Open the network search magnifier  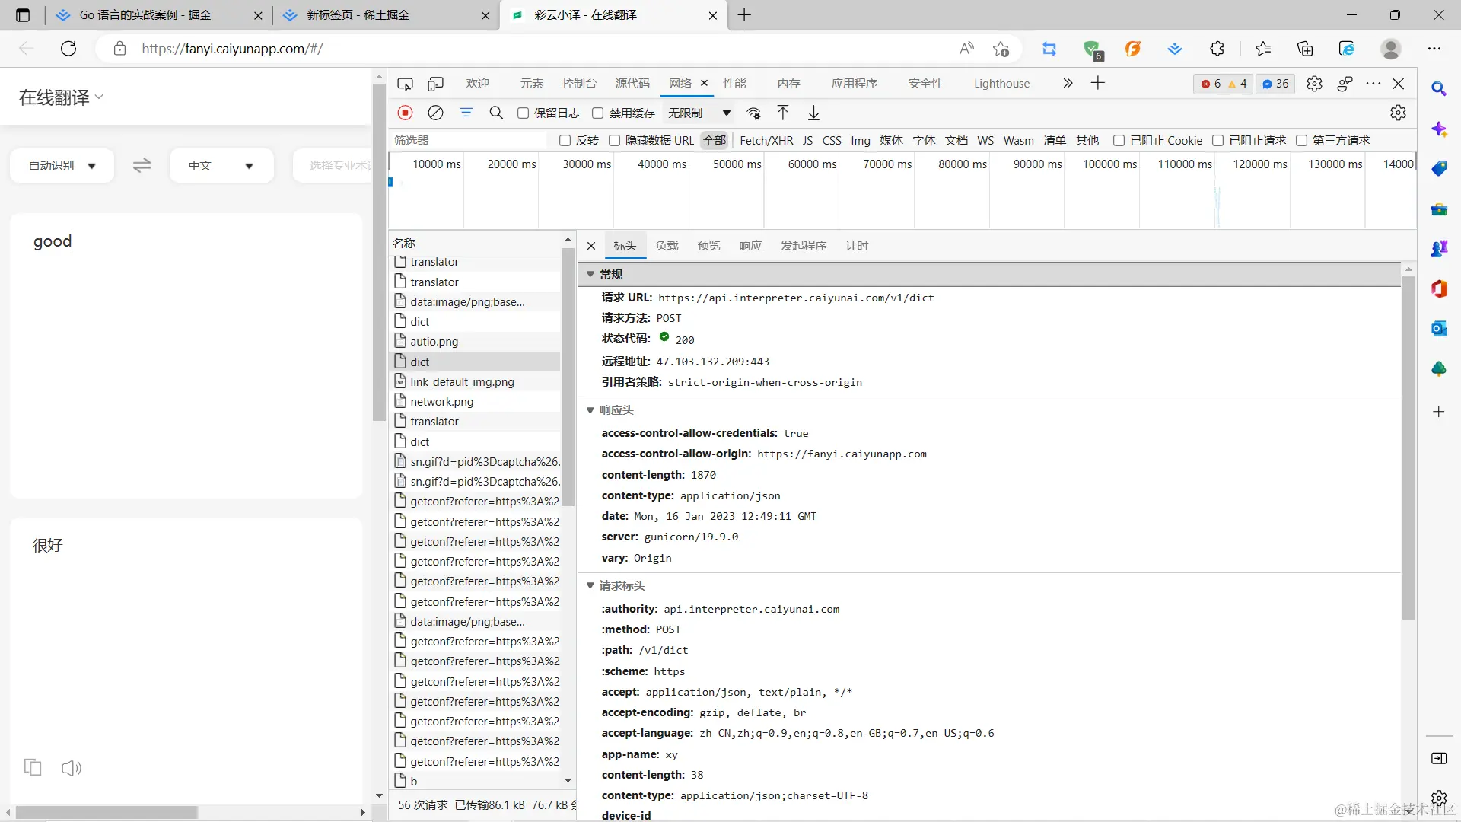pos(496,113)
